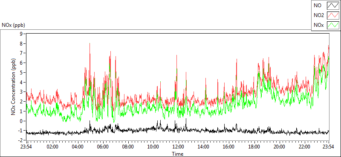Image resolution: width=341 pixels, height=157 pixels.
Task: Click the NOx (ppb) chart title
Action: 13,25
